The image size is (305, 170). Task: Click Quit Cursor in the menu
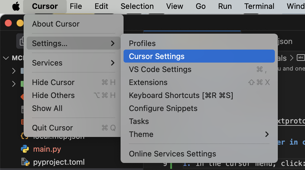click(x=52, y=128)
